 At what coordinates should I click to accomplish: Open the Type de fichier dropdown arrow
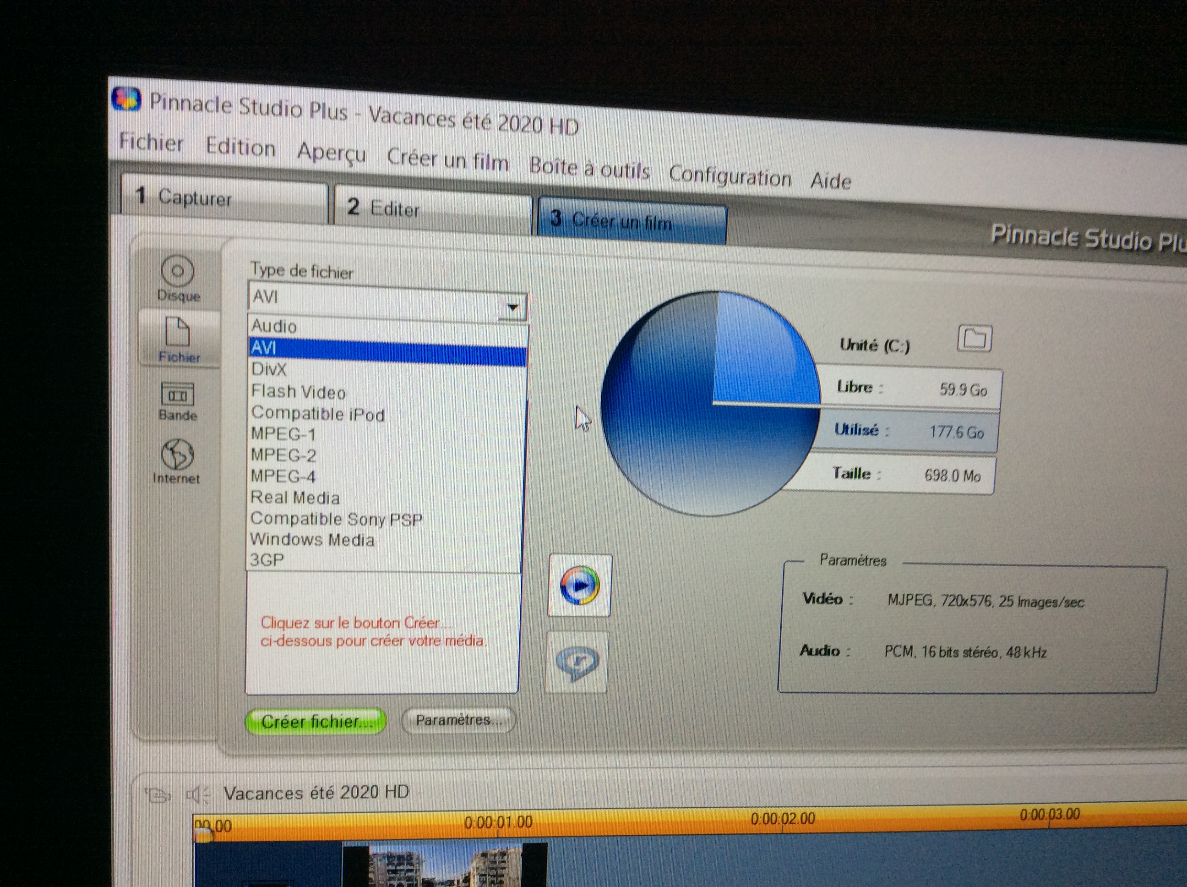point(512,308)
